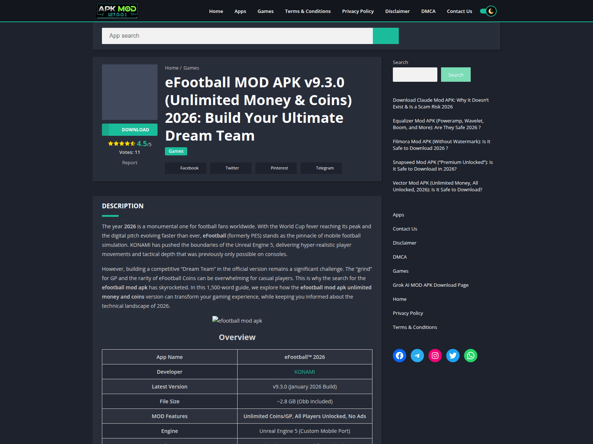The image size is (593, 444).
Task: Share via the Telegram button
Action: point(321,168)
